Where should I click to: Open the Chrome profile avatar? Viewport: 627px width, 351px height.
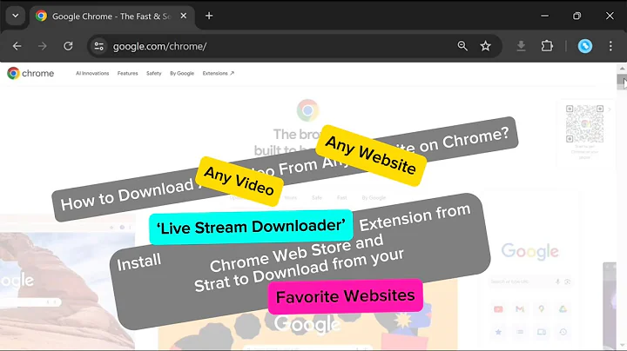coord(585,46)
